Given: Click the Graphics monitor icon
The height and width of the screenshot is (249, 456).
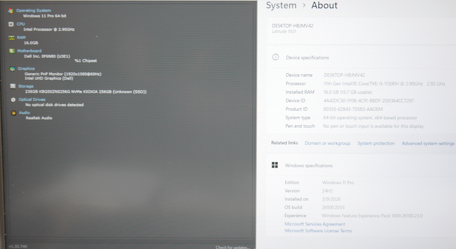Looking at the screenshot, I should click(x=12, y=69).
